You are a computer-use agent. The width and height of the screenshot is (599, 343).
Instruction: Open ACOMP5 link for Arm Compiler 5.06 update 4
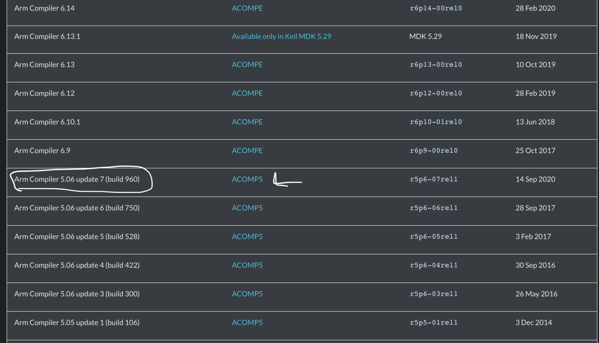click(247, 265)
